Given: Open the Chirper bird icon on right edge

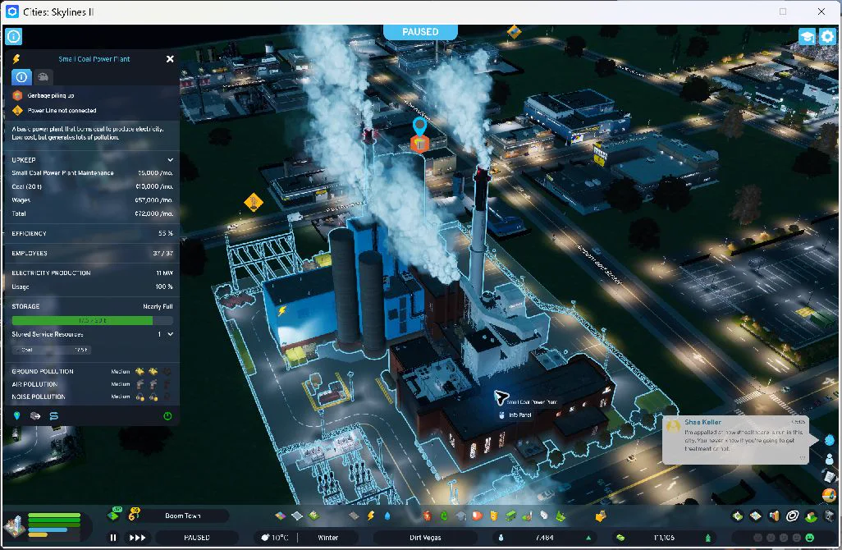Looking at the screenshot, I should [x=830, y=440].
